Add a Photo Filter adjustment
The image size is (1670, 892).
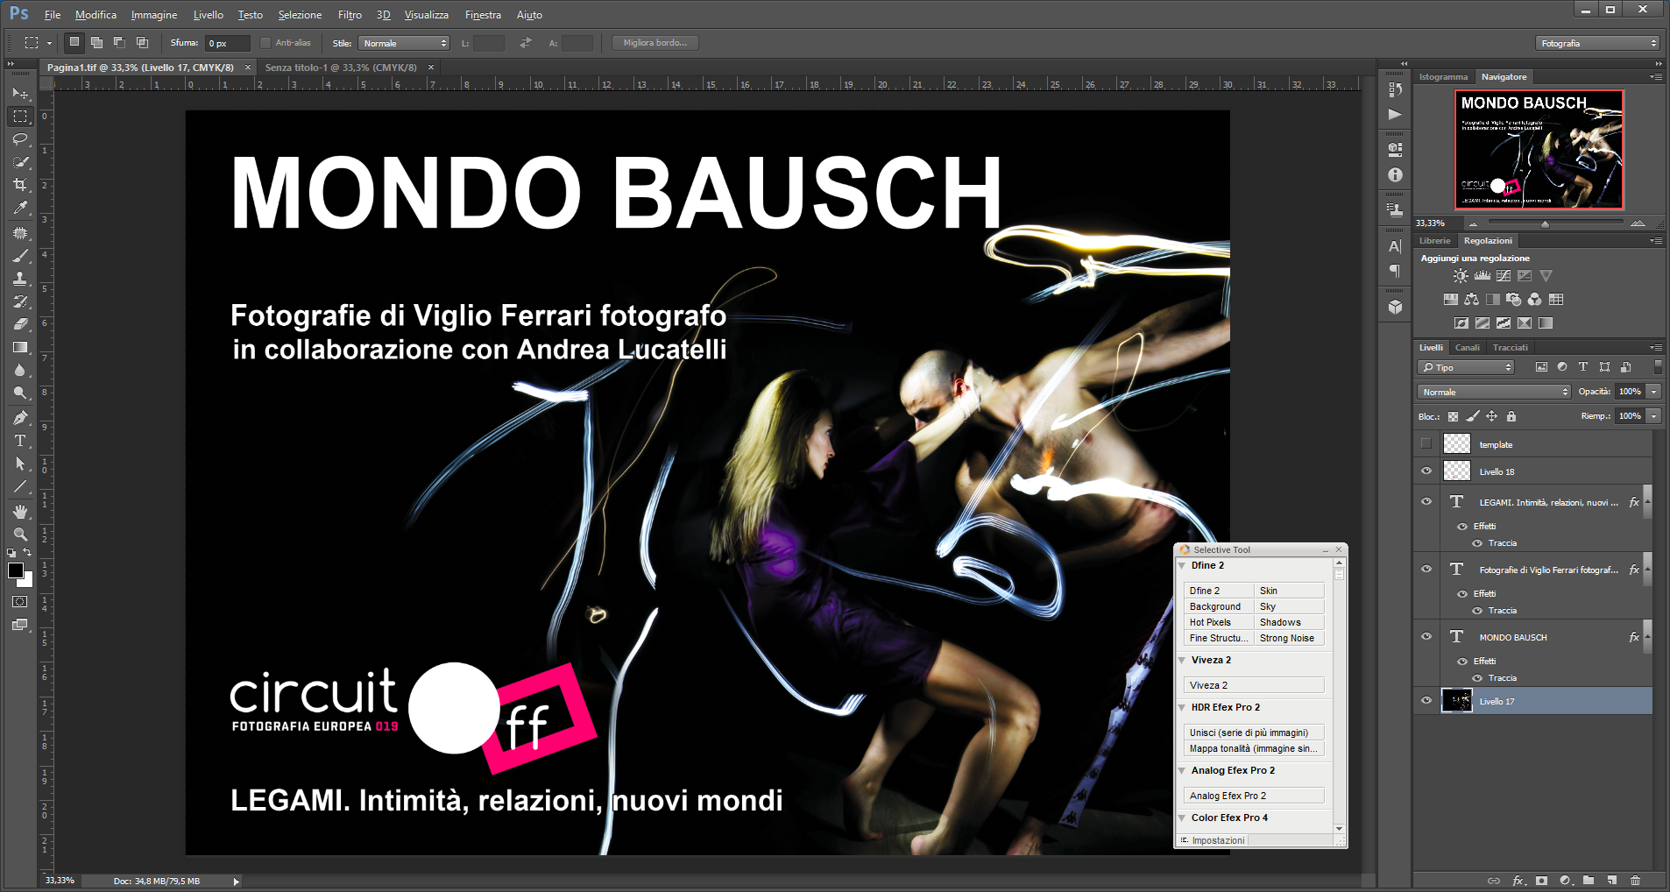tap(1514, 299)
